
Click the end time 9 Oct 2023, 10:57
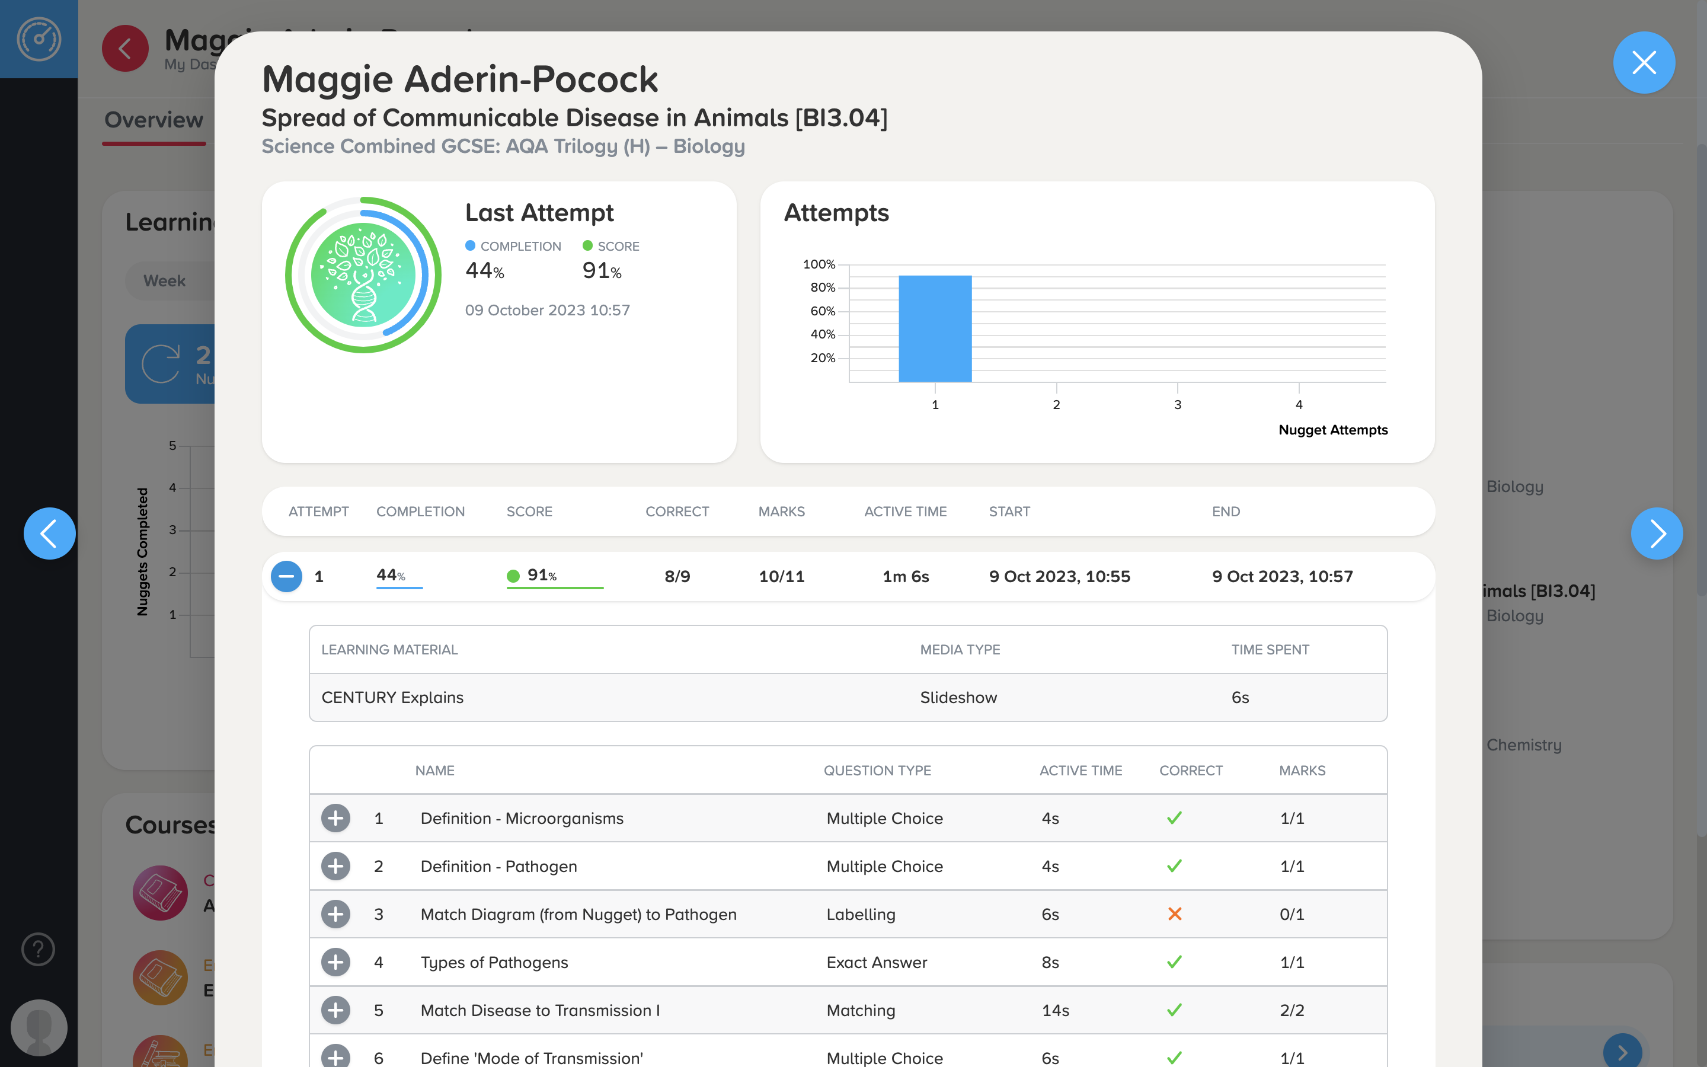click(x=1283, y=577)
